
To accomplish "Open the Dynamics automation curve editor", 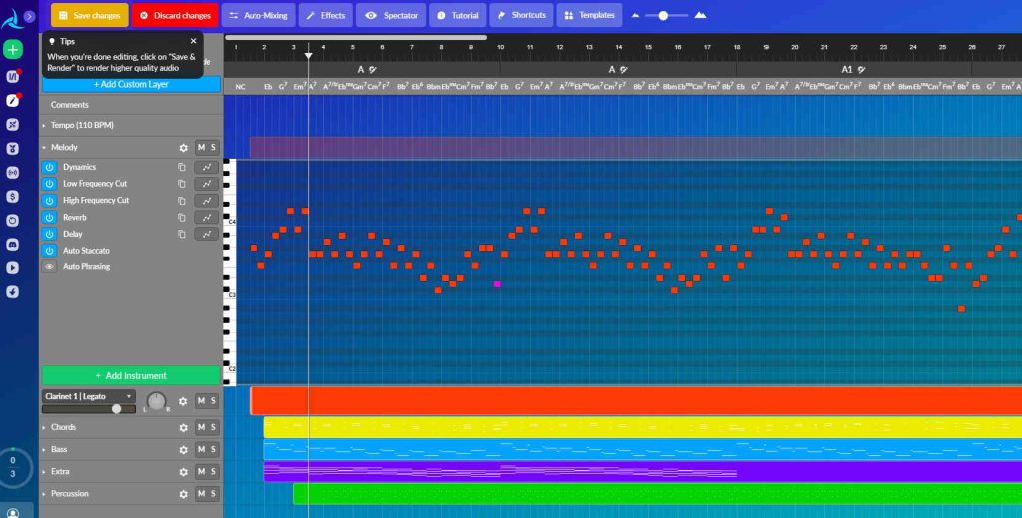I will coord(206,167).
